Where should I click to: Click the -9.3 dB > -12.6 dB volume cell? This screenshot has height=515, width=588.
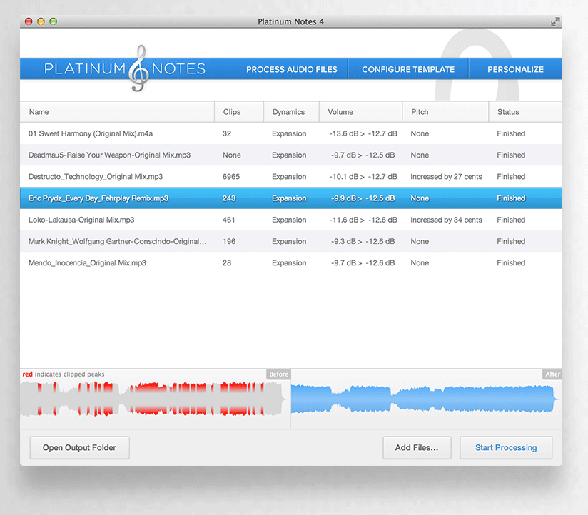click(x=363, y=241)
